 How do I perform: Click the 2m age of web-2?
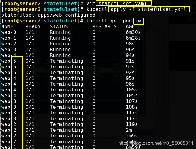129,130
